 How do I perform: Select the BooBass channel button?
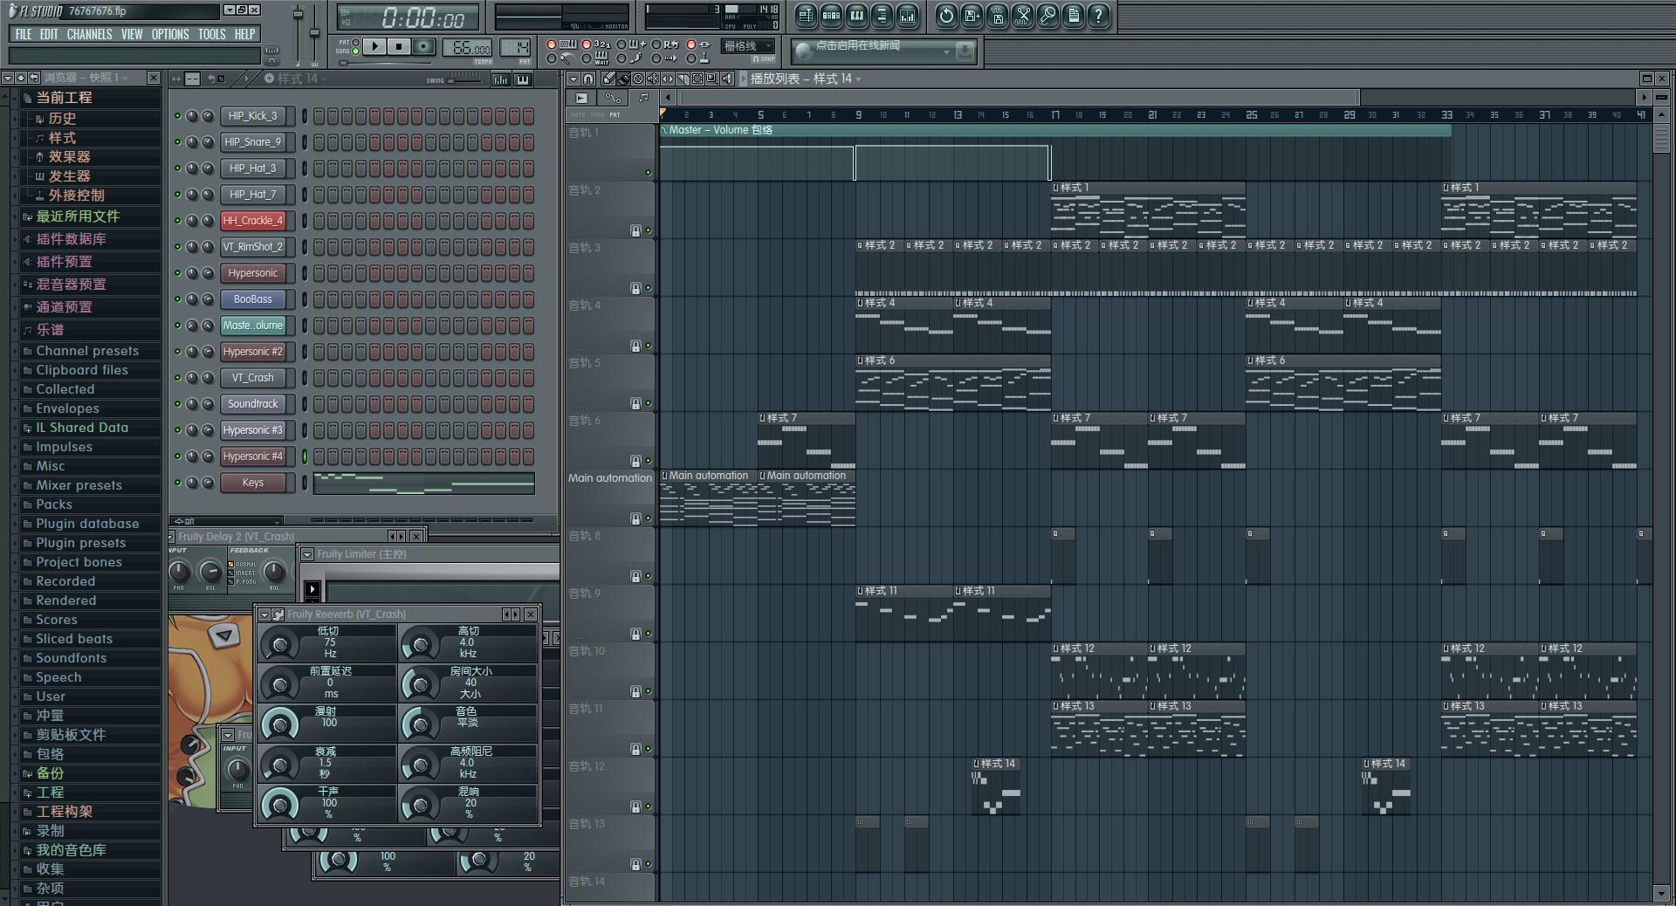coord(253,299)
